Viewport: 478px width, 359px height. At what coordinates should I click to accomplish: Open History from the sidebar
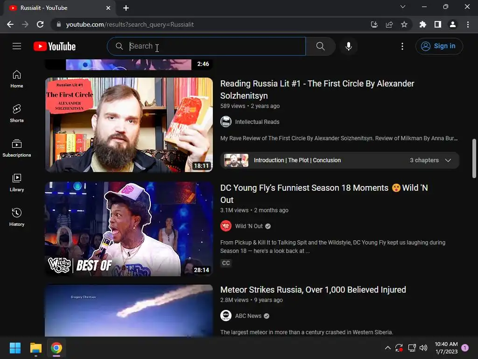[x=17, y=217]
